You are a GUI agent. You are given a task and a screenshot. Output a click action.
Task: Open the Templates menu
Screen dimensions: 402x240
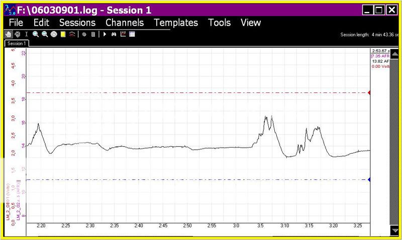(176, 23)
